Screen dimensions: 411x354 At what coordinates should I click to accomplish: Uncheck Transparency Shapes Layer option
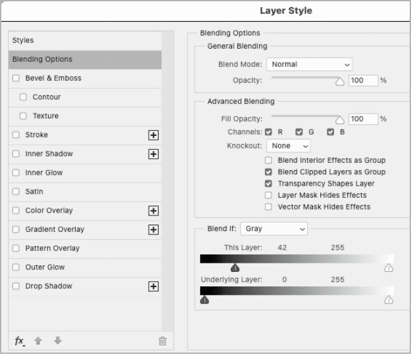(268, 184)
